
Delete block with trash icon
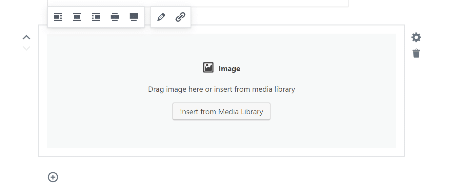(416, 53)
